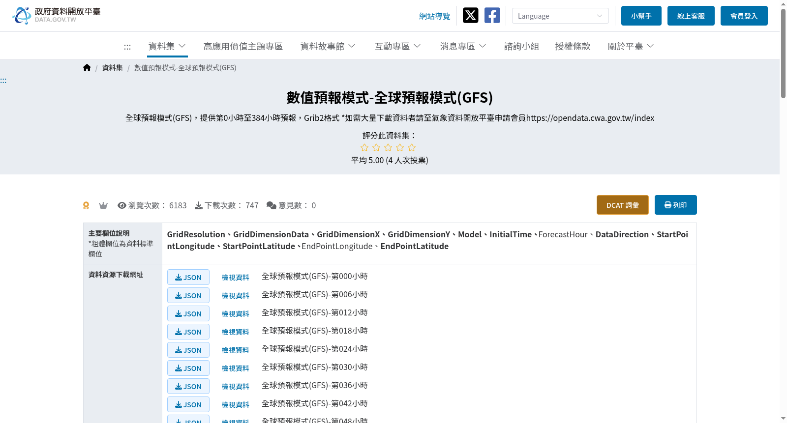Click the DCAT 詞彙 button
This screenshot has height=423, width=787.
point(623,205)
